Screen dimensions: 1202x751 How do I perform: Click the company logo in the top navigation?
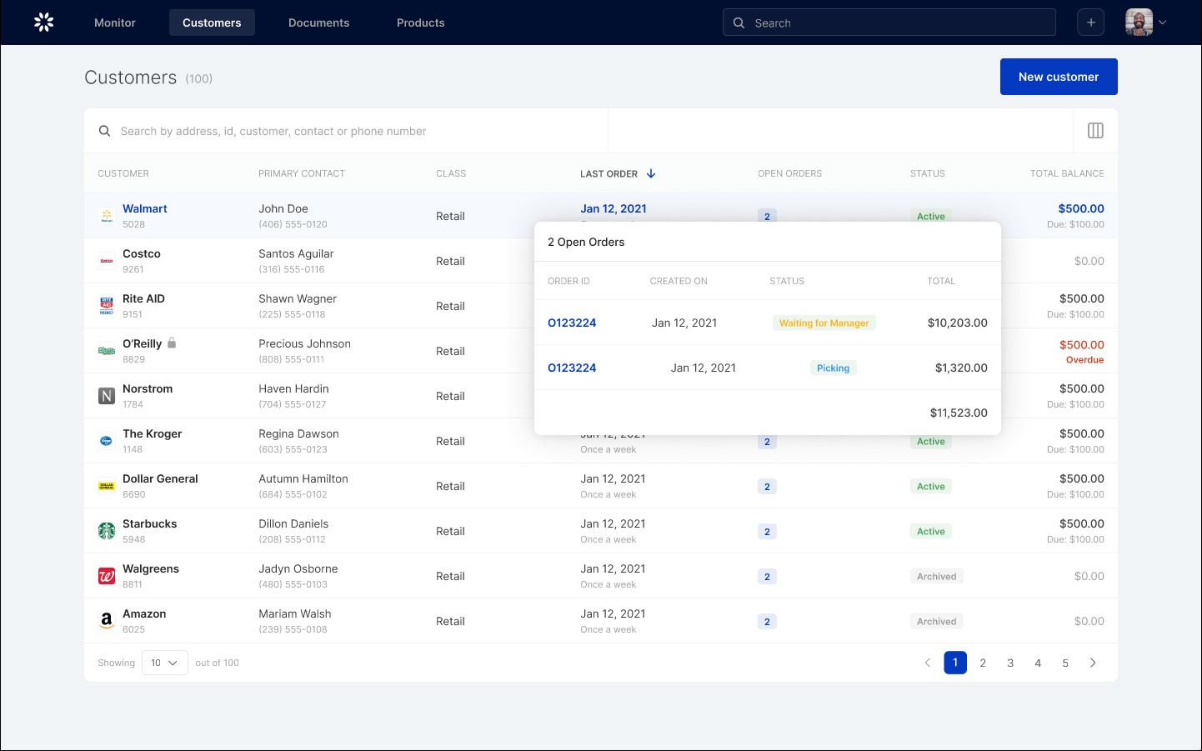click(43, 23)
